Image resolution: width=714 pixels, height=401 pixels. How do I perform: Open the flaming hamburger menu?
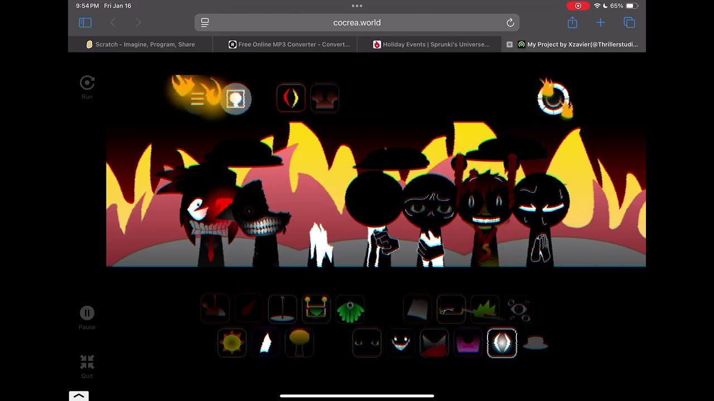pyautogui.click(x=197, y=99)
